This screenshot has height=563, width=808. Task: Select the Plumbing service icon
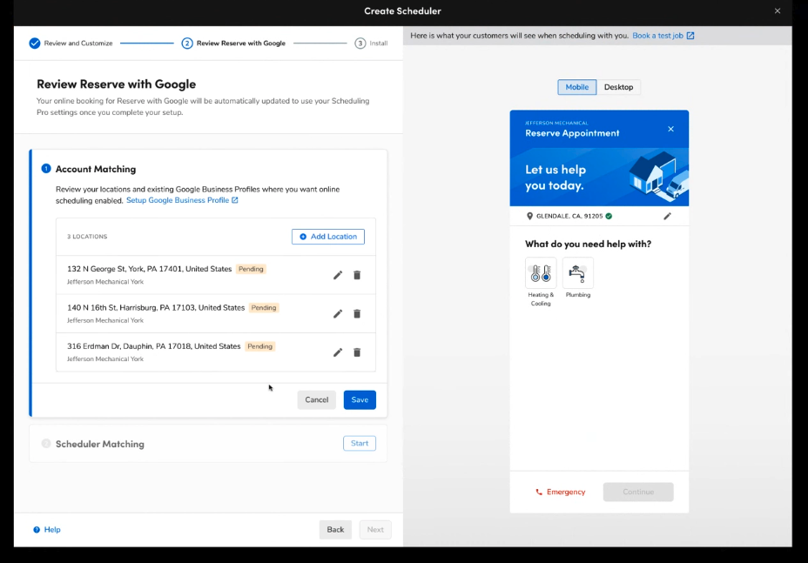click(x=576, y=272)
